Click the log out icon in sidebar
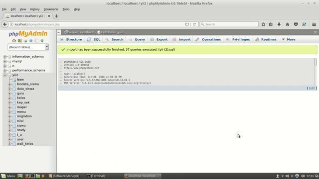This screenshot has height=179, width=319. (x=19, y=41)
